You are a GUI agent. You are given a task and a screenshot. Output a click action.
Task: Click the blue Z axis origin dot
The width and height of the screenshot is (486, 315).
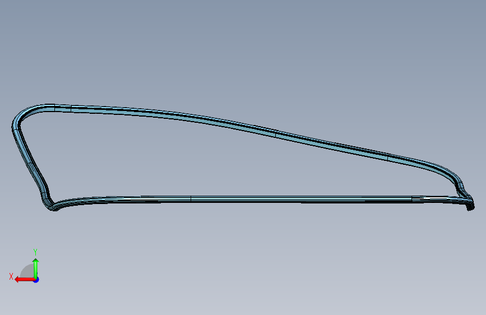[36, 280]
